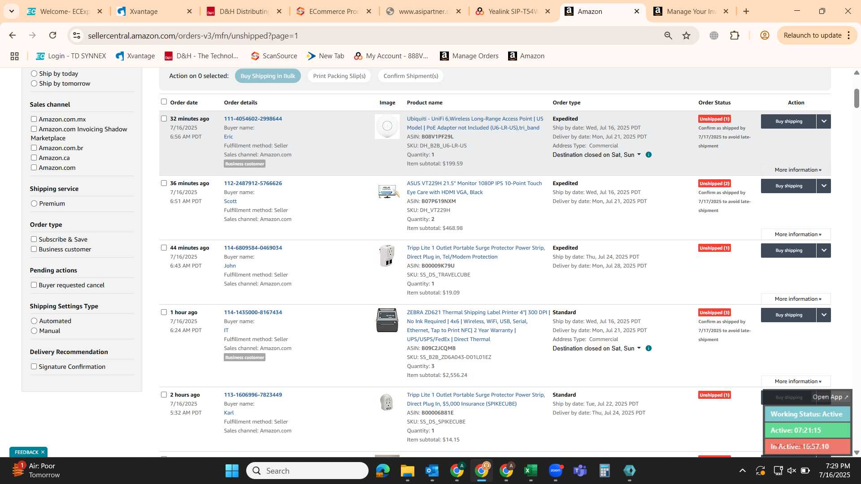Close the FEEDBACK tab with x
This screenshot has height=484, width=861.
point(43,452)
